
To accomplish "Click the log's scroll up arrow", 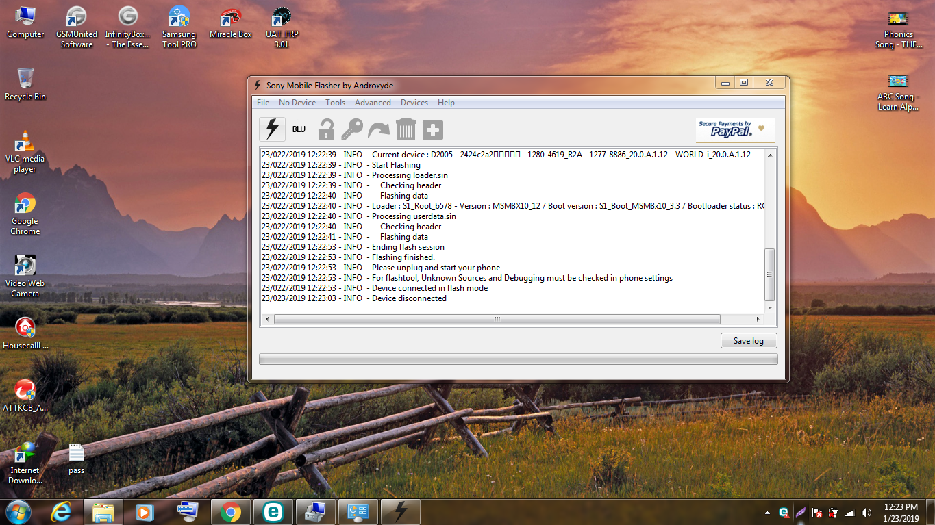I will point(770,155).
